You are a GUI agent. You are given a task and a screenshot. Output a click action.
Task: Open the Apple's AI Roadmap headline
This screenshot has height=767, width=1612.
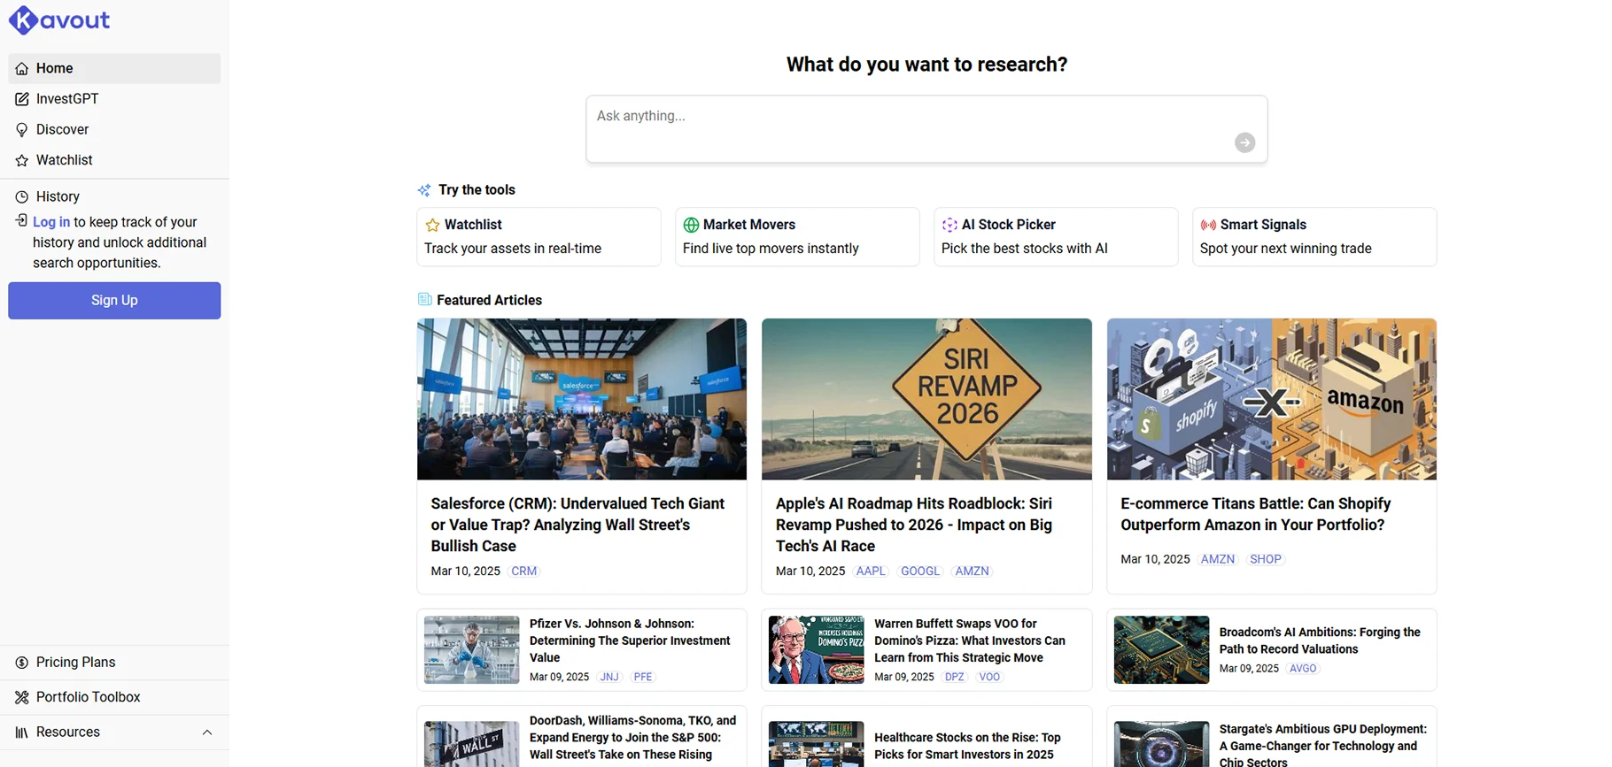point(914,525)
